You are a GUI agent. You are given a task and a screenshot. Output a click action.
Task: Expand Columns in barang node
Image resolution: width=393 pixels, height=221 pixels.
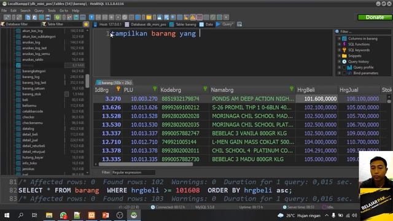click(x=339, y=39)
